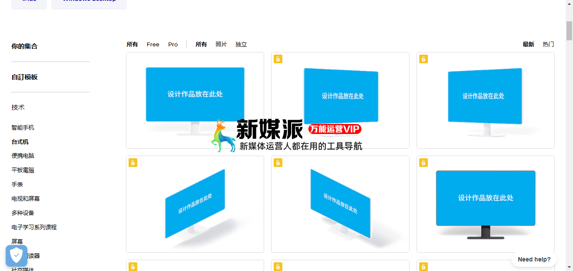Click lock badge on top-right angled monitor mockup
This screenshot has height=271, width=573.
[x=424, y=59]
